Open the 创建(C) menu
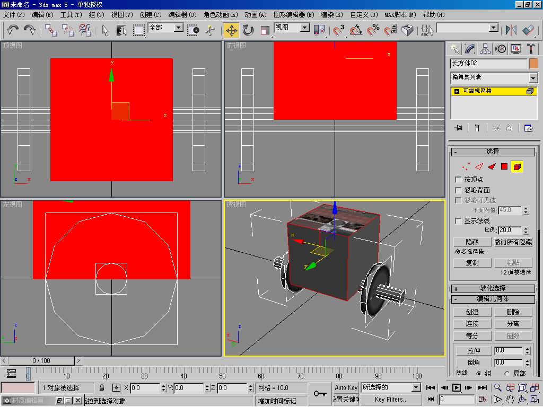 point(151,15)
